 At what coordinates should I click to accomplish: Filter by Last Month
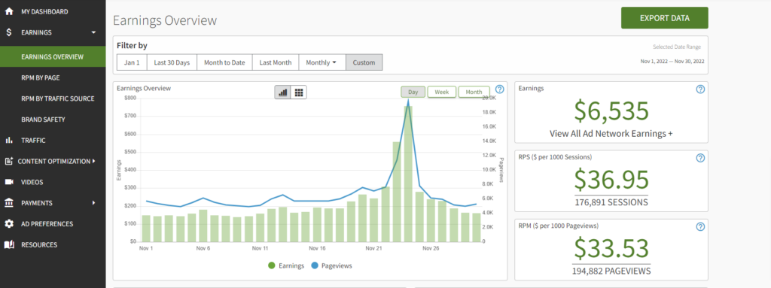point(276,62)
